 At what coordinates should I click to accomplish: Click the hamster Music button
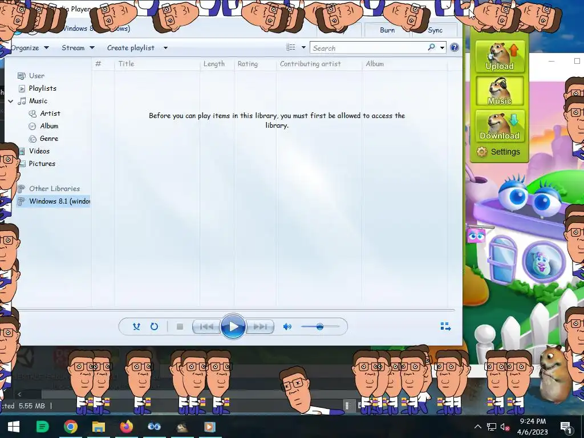pos(500,91)
